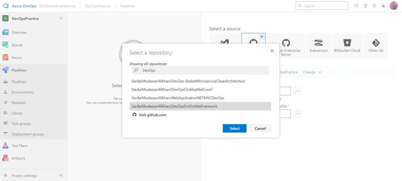Click the default branch ellipsis button
Viewport: 402px width, 181px height.
click(x=297, y=113)
